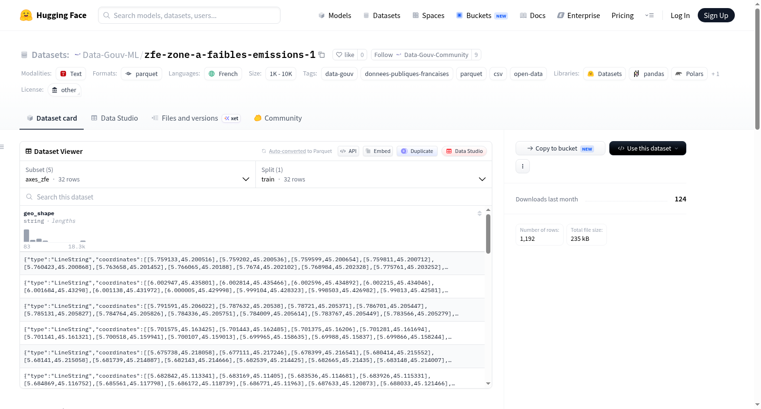The width and height of the screenshot is (761, 409).
Task: Duplicate the dataset viewer
Action: [417, 151]
